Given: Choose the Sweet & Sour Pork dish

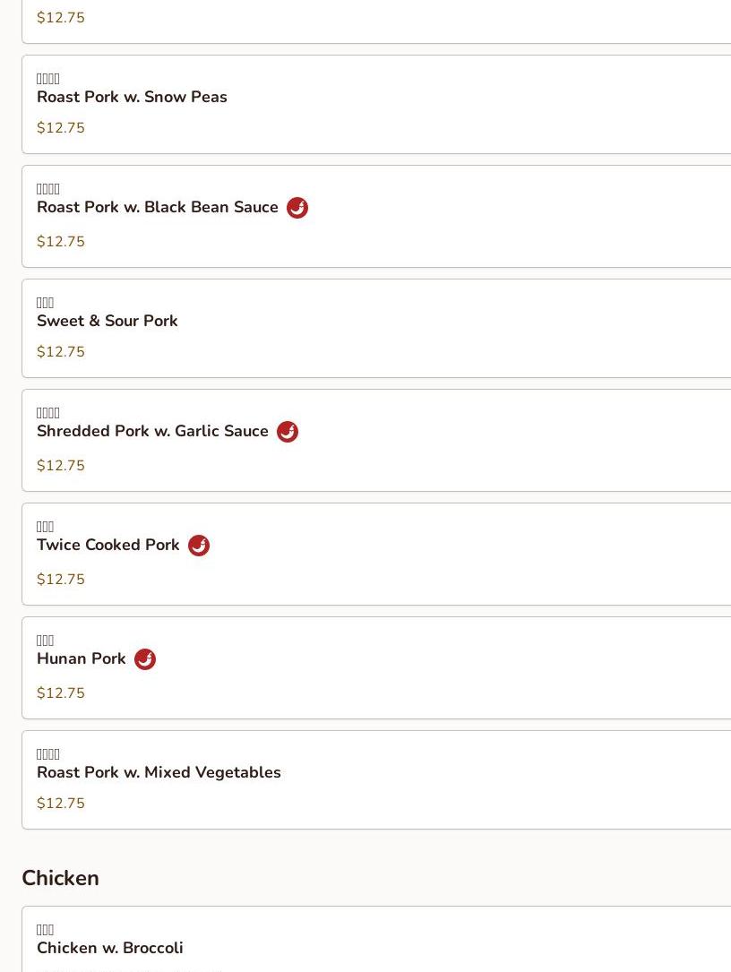Looking at the screenshot, I should (x=107, y=321).
